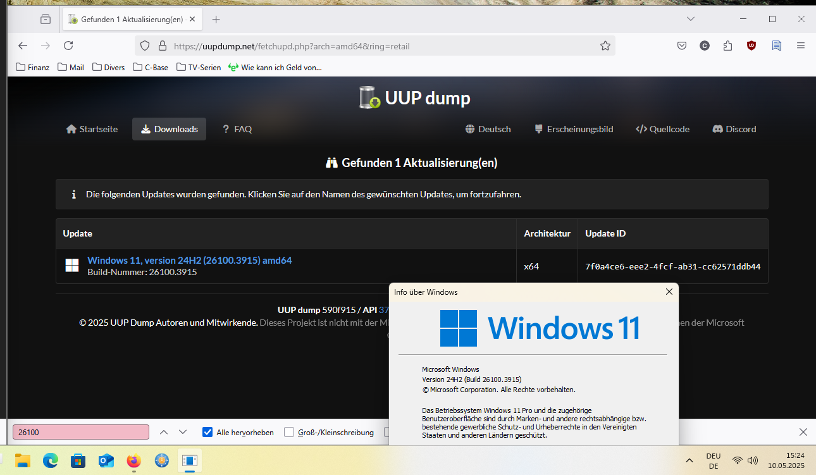Screen dimensions: 816x475
Task: Show site security padlock info
Action: pos(162,46)
